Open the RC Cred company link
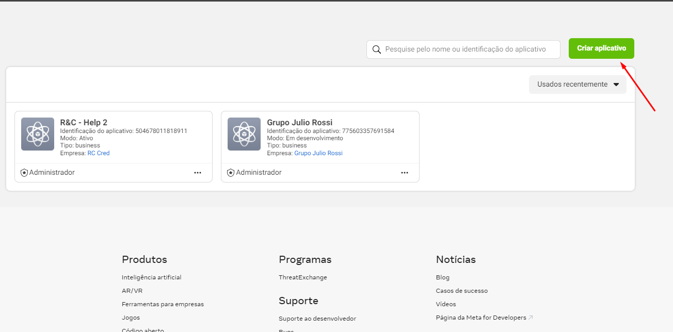Viewport: 673px width, 332px height. 99,153
